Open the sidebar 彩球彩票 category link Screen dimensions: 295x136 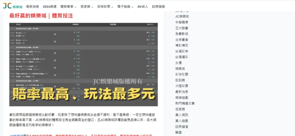pyautogui.click(x=181, y=74)
